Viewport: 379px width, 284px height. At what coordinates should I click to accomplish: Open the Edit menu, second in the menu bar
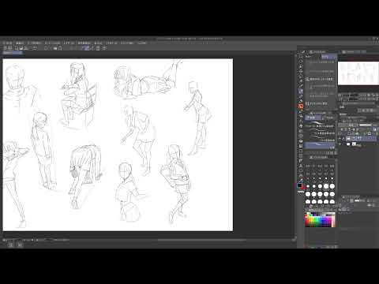pyautogui.click(x=20, y=43)
